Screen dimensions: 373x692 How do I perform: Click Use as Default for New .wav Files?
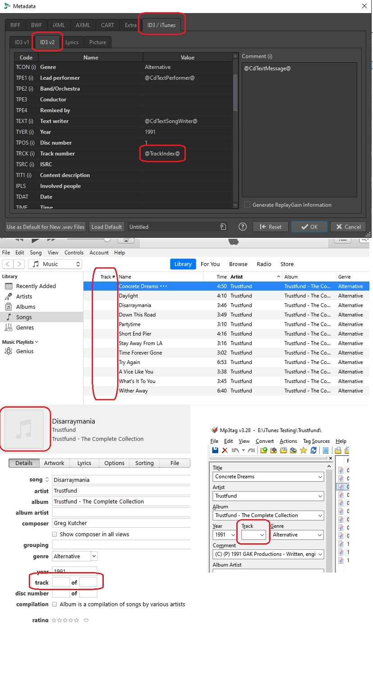tap(46, 227)
